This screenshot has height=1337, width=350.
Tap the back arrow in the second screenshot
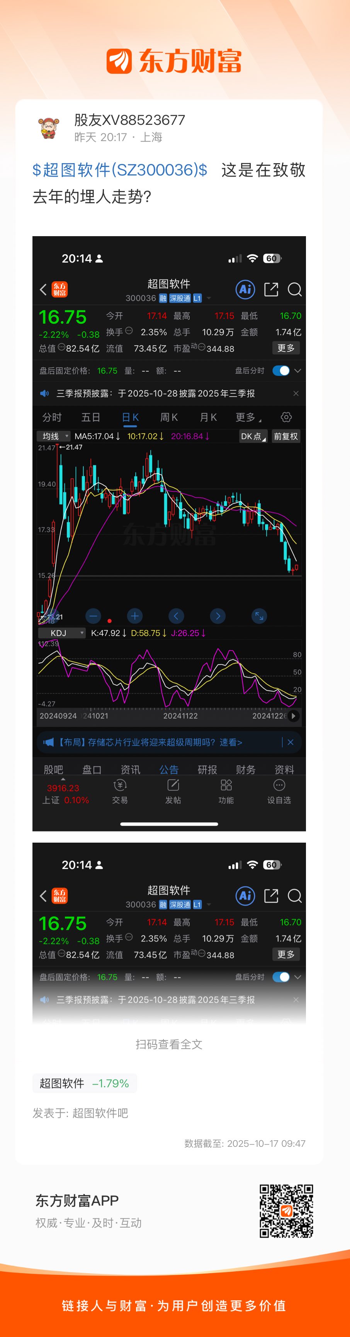43,895
